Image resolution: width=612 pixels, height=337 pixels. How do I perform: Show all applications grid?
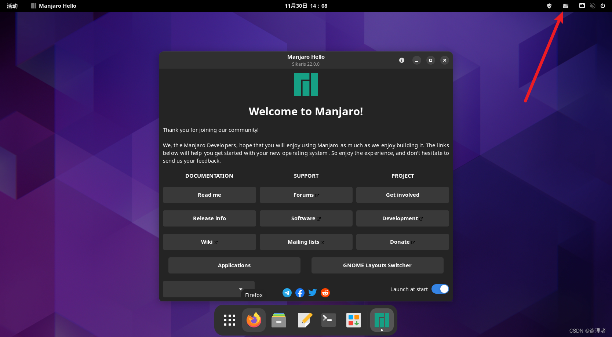click(x=230, y=320)
